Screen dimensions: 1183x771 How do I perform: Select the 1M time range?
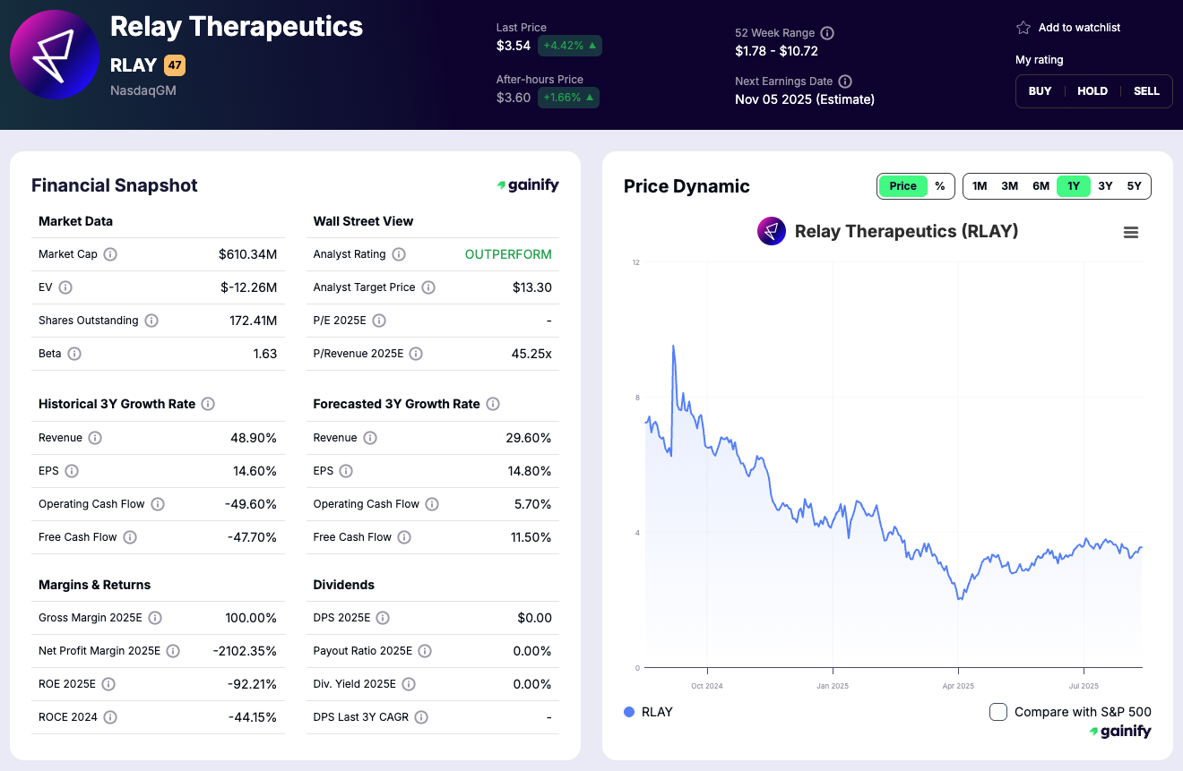click(980, 186)
